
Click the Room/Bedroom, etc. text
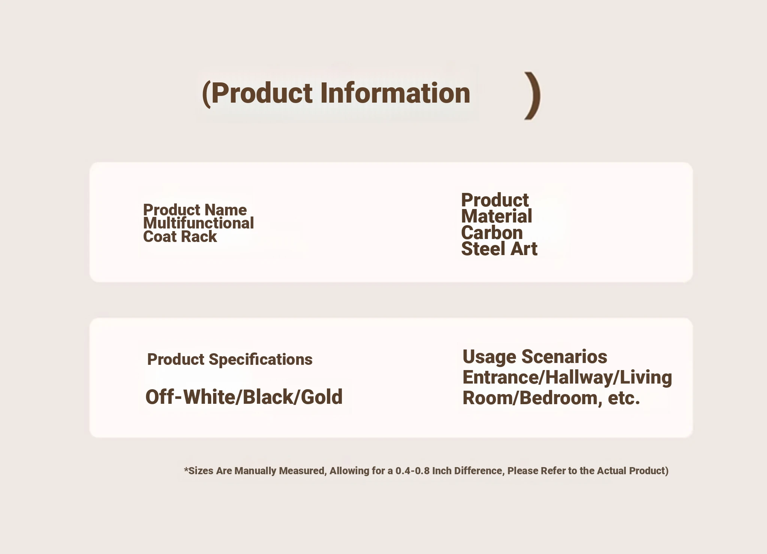point(551,398)
